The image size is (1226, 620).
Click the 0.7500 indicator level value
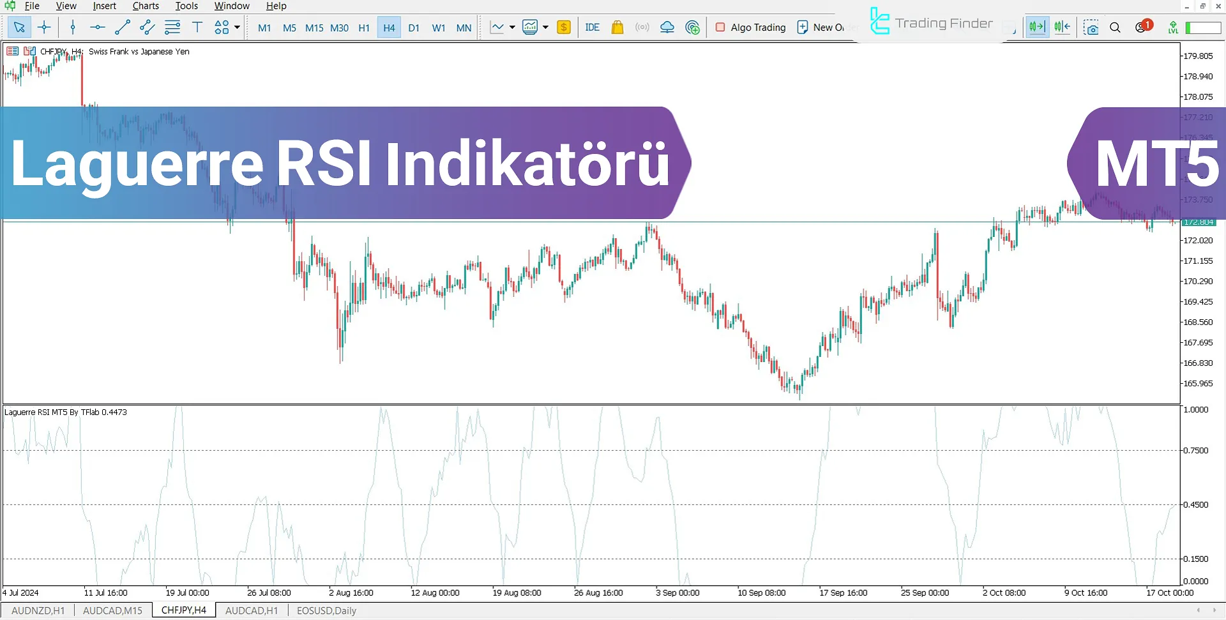click(1195, 450)
